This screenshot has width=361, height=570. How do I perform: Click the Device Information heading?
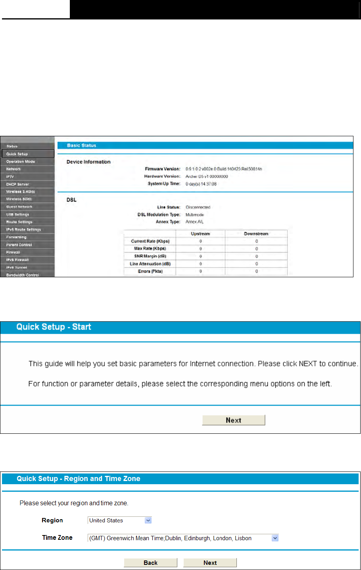88,162
